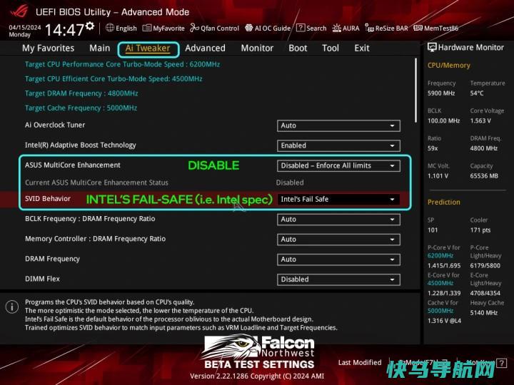Open SVID Behavior dropdown

point(338,200)
